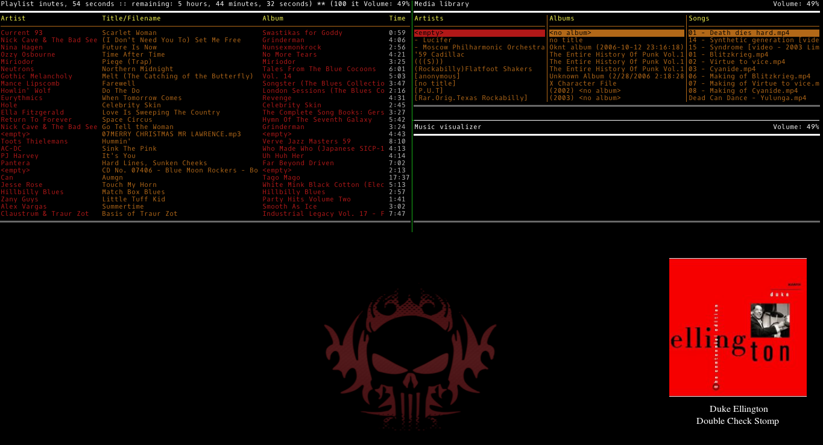Image resolution: width=823 pixels, height=445 pixels.
Task: Click the 'Little Tuff Kid' track title
Action: click(133, 200)
